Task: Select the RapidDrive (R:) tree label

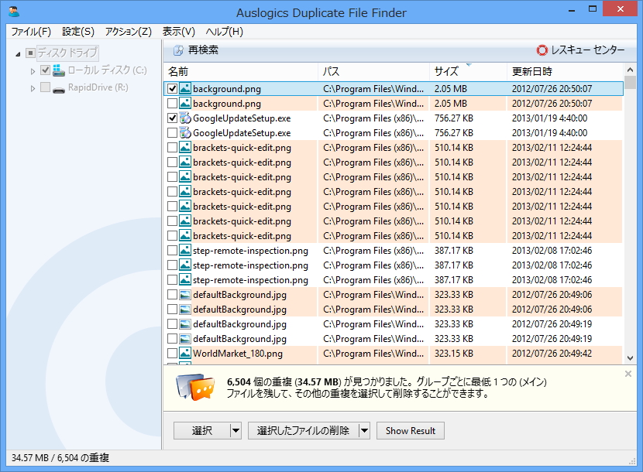Action: coord(98,87)
